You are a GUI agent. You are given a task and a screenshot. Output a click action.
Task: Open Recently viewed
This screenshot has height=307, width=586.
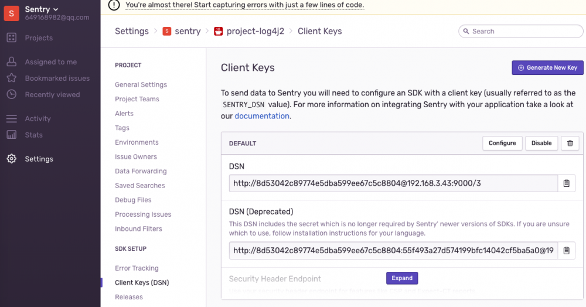pyautogui.click(x=52, y=95)
